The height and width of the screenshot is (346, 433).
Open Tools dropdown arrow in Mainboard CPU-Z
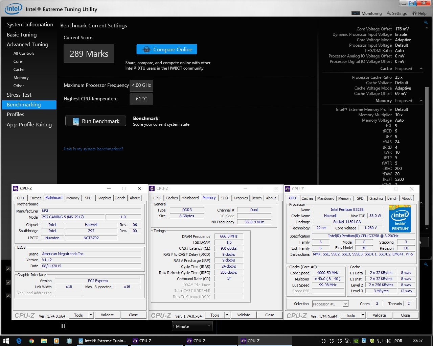(x=91, y=315)
